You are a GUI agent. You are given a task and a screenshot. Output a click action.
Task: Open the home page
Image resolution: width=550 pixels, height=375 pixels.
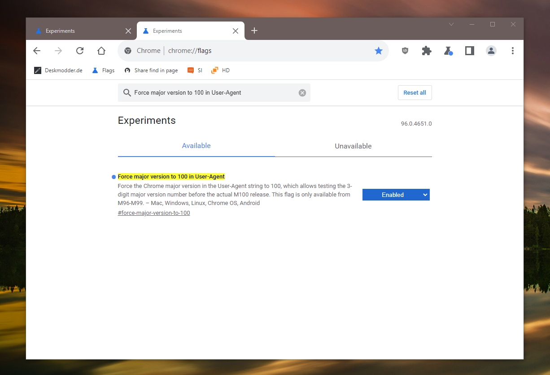click(101, 51)
